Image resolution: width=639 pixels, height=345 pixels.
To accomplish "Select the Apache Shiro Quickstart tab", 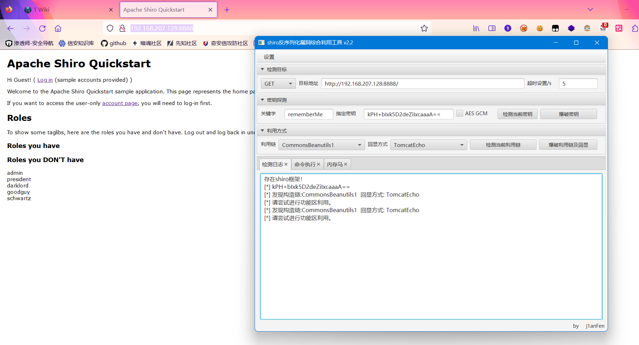I will click(x=169, y=10).
